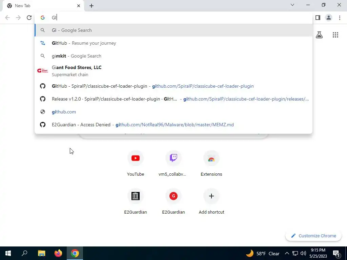Image resolution: width=347 pixels, height=260 pixels.
Task: Reload the page with the refresh icon
Action: (x=29, y=18)
